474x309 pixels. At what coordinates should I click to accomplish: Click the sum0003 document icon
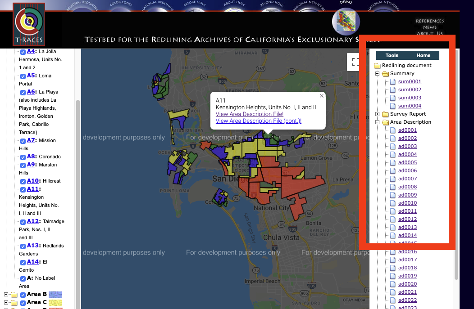pyautogui.click(x=393, y=98)
